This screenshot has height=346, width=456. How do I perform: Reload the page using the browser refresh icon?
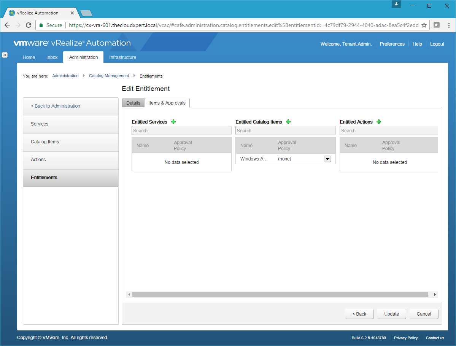click(x=29, y=25)
